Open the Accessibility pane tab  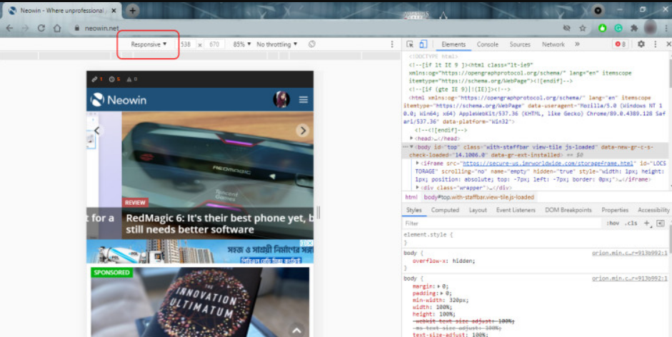click(x=653, y=210)
